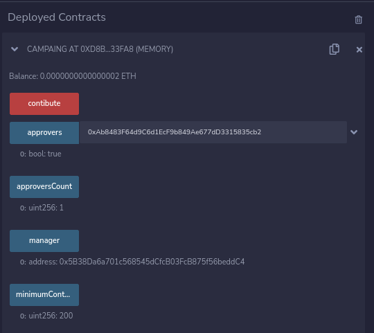Call the manager getter
374x333 pixels.
(44, 241)
